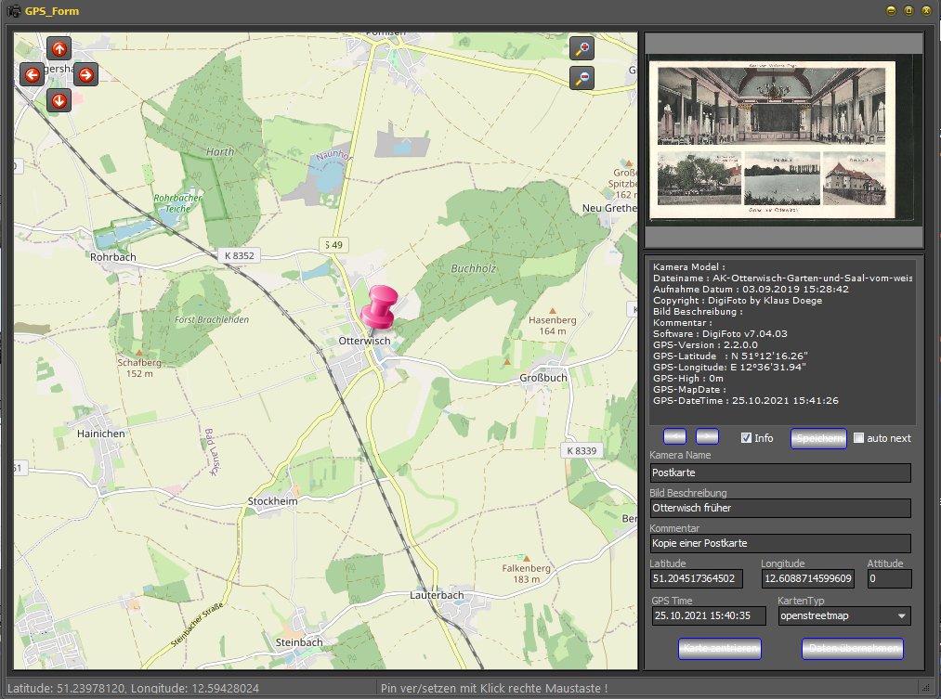
Task: Pan the map east with the right arrow
Action: [85, 74]
